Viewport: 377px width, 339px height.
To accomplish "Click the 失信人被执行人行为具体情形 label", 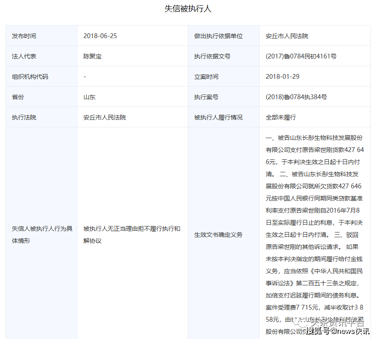I will click(42, 235).
